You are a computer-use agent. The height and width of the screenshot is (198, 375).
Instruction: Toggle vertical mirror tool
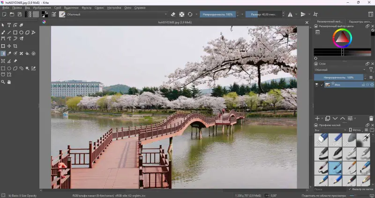[303, 14]
